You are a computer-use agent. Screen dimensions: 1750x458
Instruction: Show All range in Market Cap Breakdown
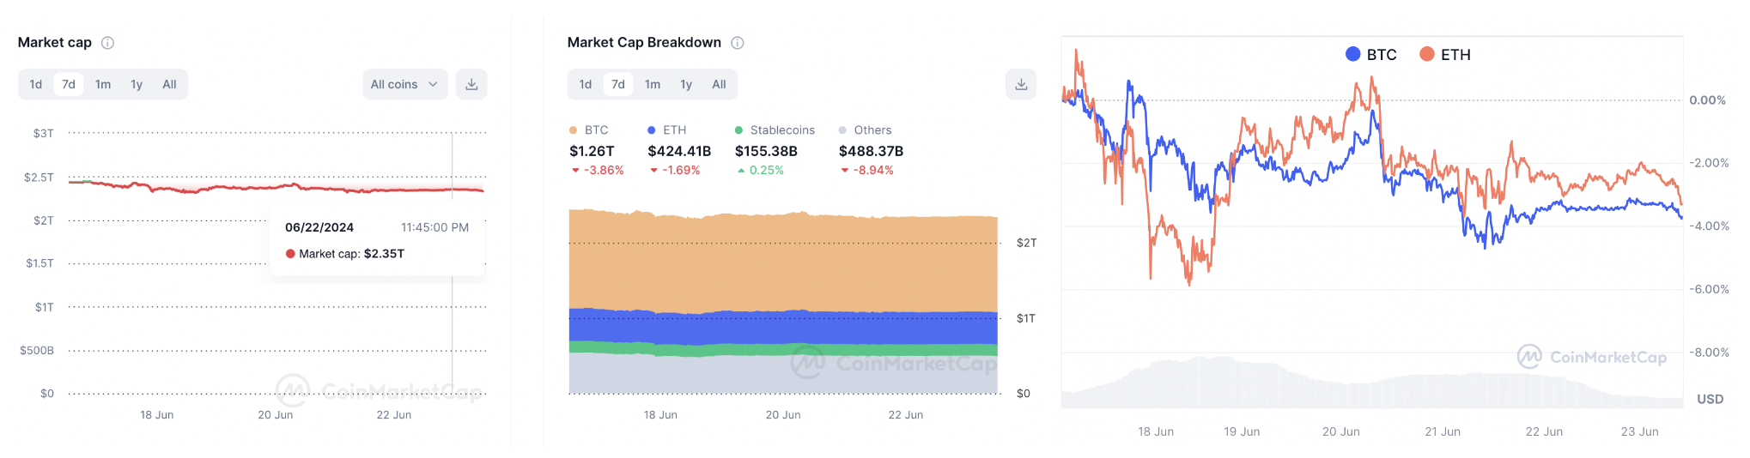(x=719, y=84)
